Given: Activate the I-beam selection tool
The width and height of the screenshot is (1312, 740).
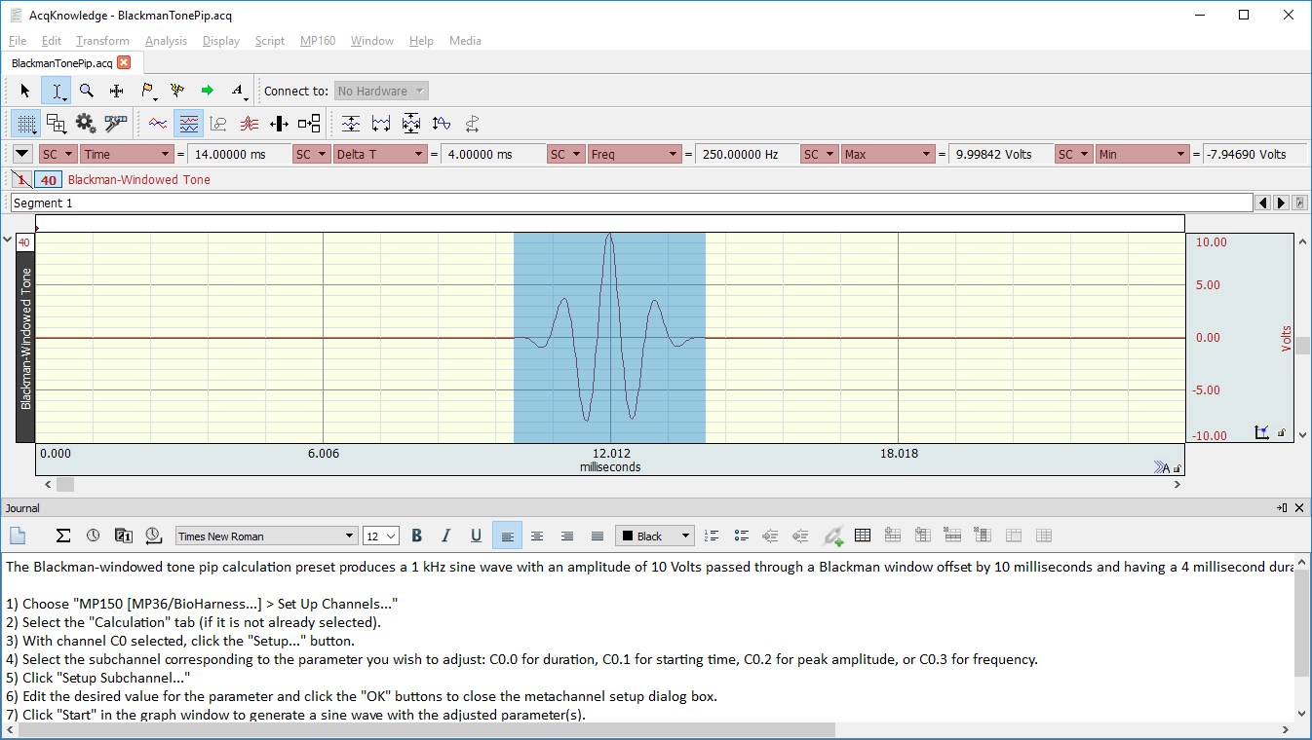Looking at the screenshot, I should click(x=57, y=91).
